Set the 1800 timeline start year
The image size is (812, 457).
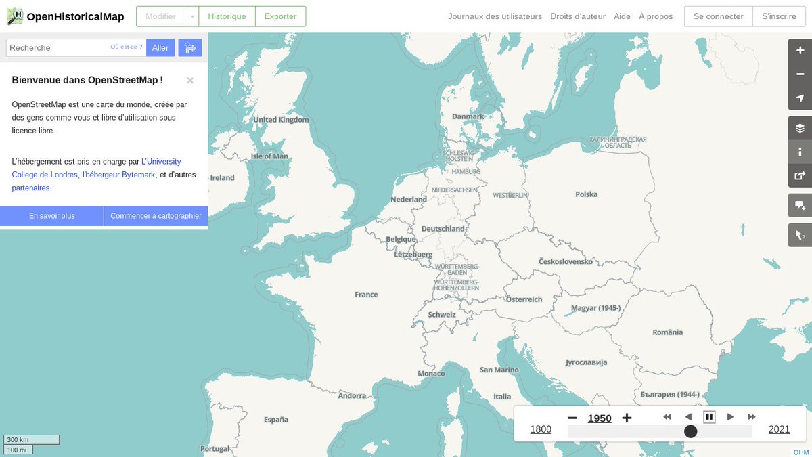pos(541,429)
